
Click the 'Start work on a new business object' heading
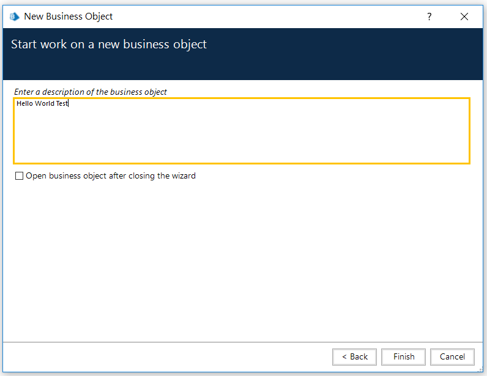(109, 45)
